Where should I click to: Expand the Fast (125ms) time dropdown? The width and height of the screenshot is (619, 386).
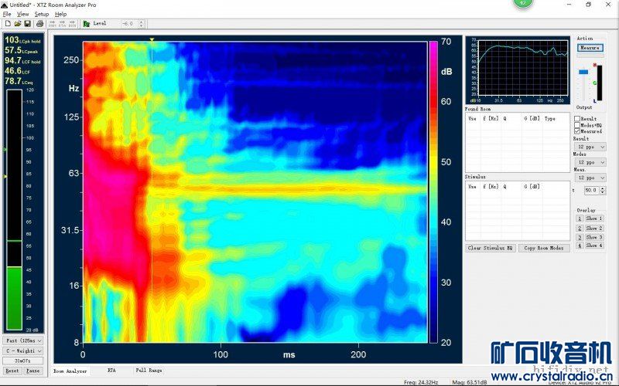coord(25,340)
